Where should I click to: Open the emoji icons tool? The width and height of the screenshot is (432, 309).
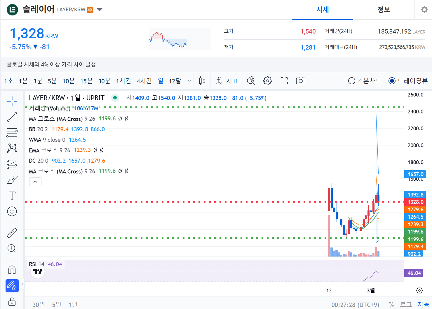(12, 211)
